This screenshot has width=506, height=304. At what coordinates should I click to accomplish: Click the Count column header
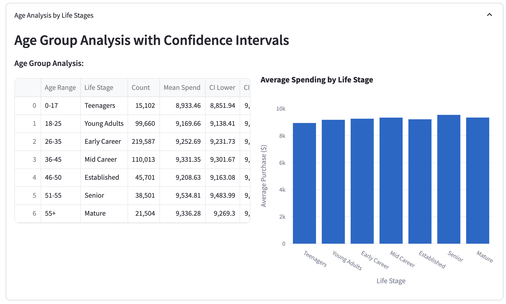(x=141, y=88)
